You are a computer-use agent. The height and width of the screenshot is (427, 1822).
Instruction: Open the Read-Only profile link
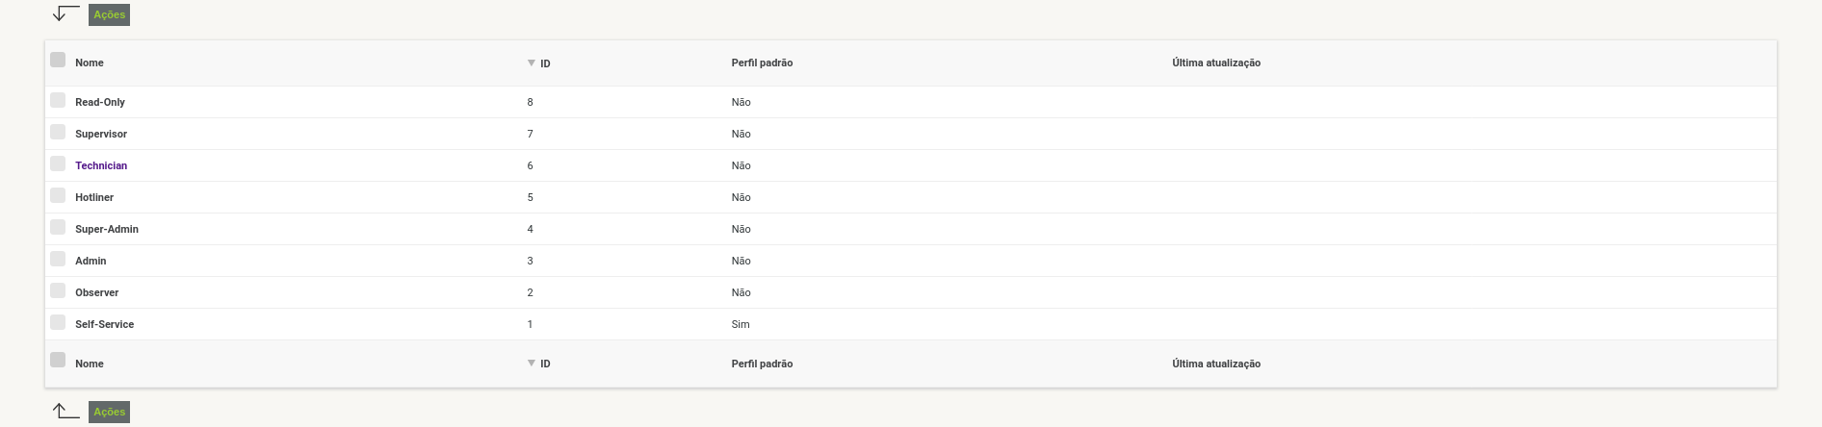click(100, 102)
